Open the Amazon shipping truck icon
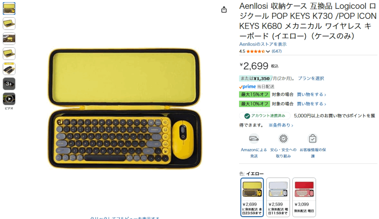The height and width of the screenshot is (219, 379). (x=254, y=139)
